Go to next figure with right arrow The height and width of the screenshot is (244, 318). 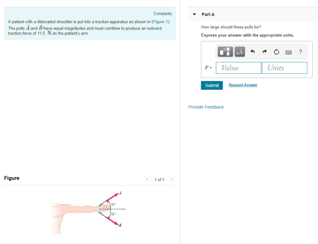[x=171, y=179]
